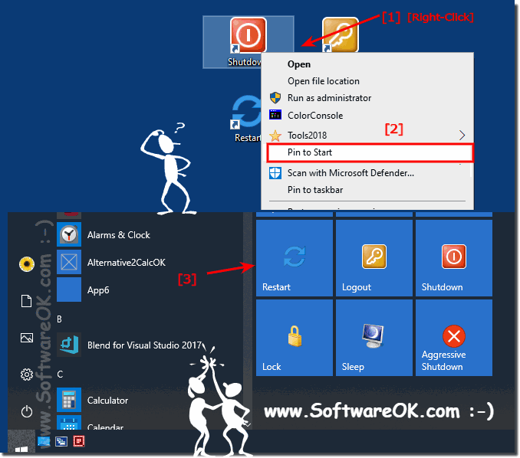Open Settings gear in Start sidebar
This screenshot has width=520, height=458.
(27, 375)
